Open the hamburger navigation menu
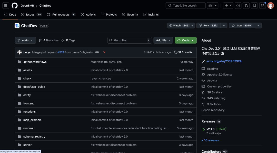 6,5
